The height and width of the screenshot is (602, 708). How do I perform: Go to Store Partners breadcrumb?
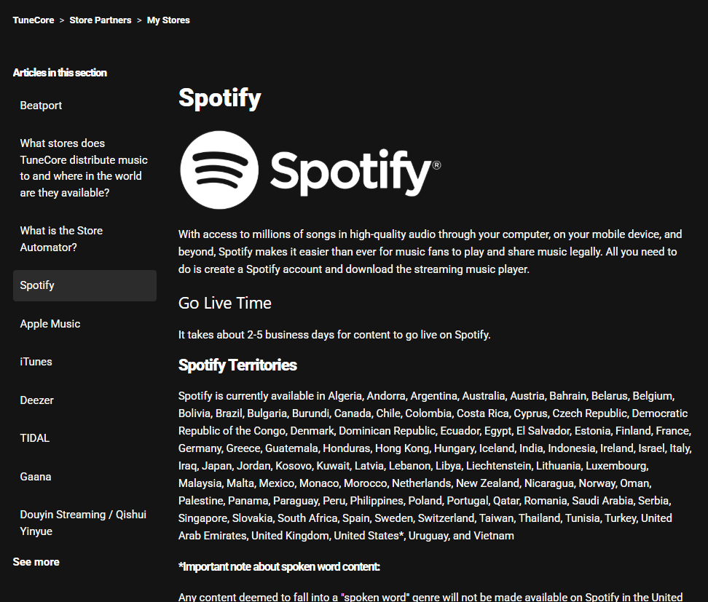[101, 20]
